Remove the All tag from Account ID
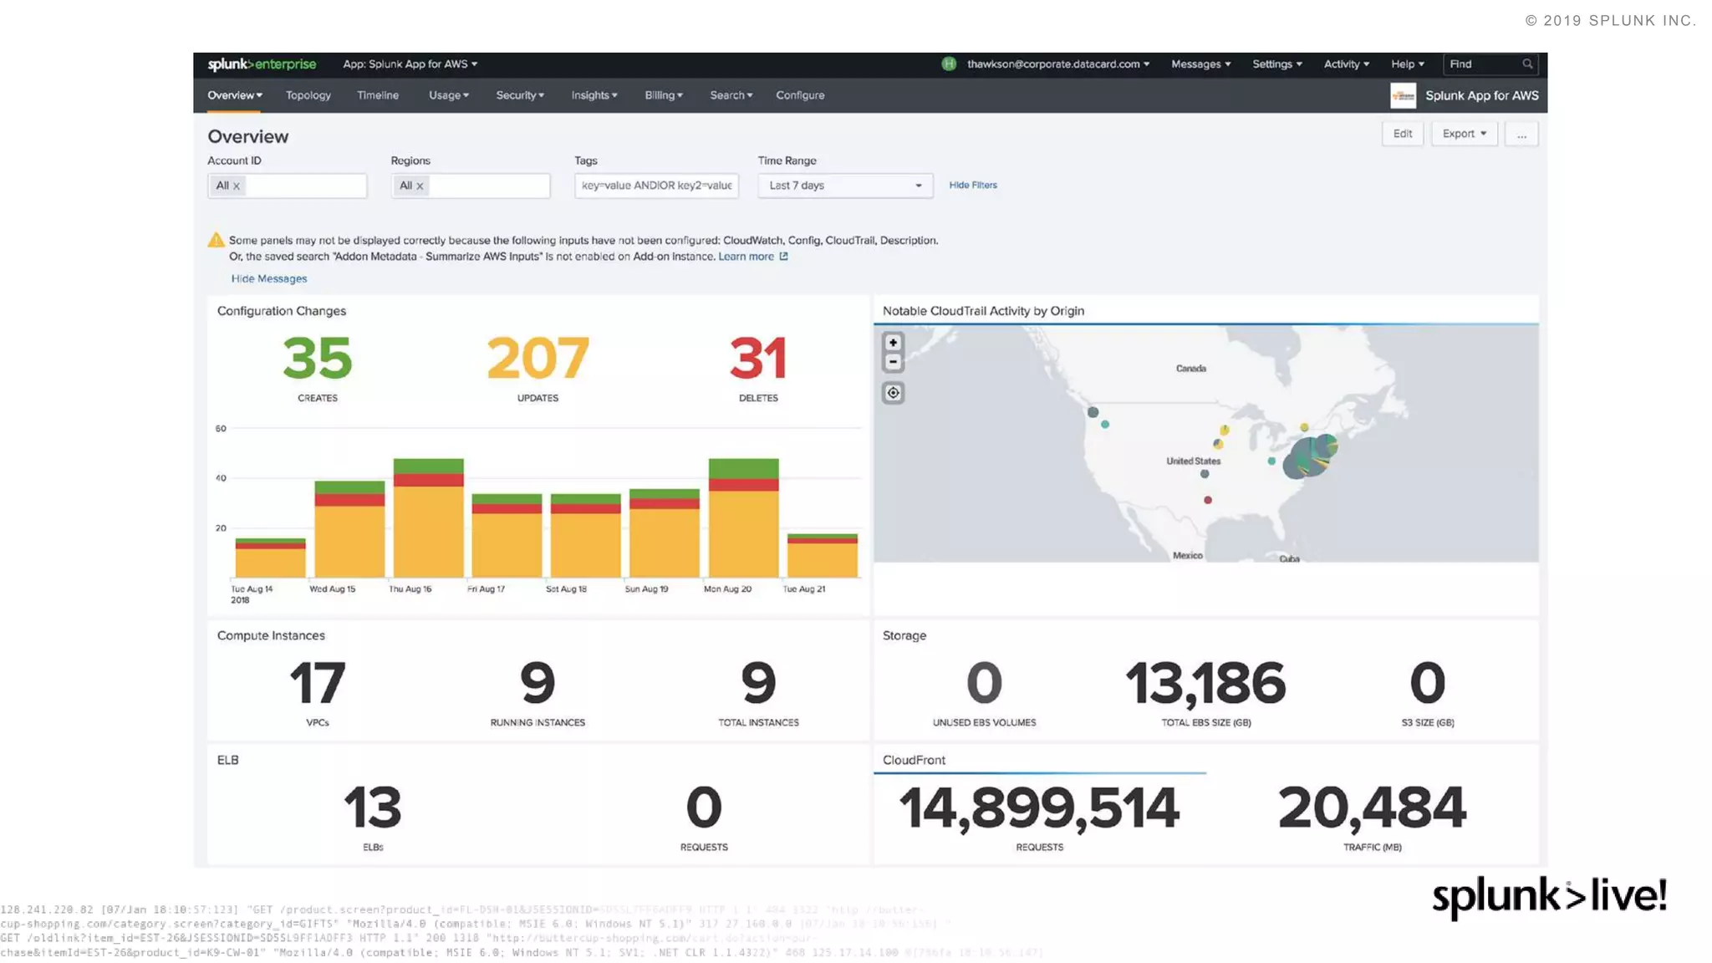The width and height of the screenshot is (1712, 963). pyautogui.click(x=237, y=186)
